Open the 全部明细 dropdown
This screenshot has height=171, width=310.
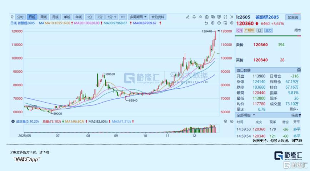[245, 115]
